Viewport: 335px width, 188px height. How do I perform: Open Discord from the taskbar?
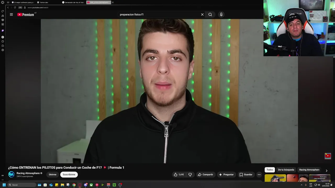tap(85, 185)
